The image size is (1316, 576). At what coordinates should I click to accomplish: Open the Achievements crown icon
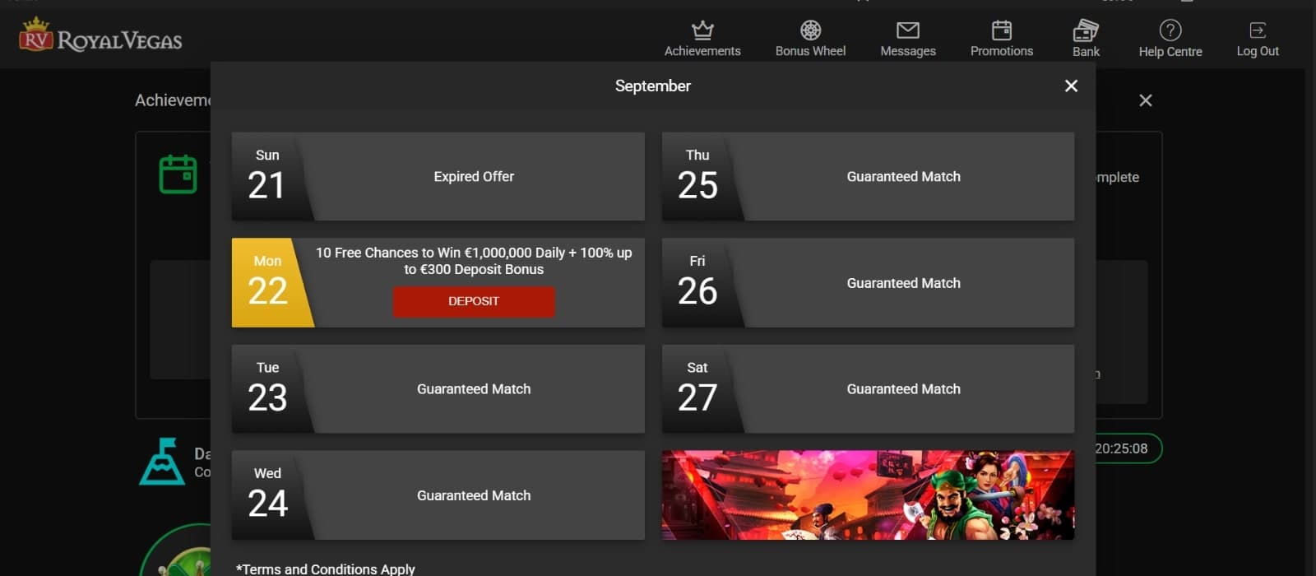pyautogui.click(x=702, y=30)
